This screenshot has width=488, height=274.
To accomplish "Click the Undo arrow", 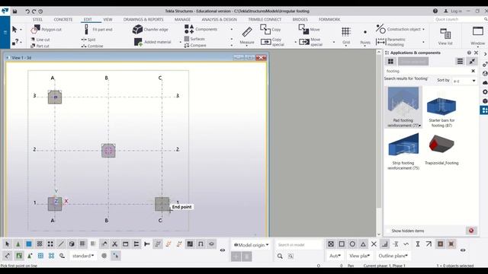I will tap(27, 11).
